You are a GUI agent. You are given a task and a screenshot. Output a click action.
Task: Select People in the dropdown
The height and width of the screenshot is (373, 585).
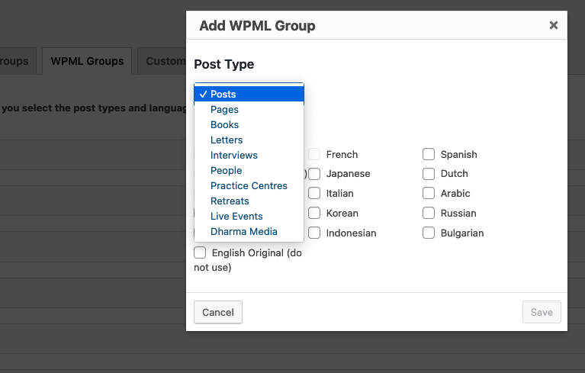click(x=249, y=170)
